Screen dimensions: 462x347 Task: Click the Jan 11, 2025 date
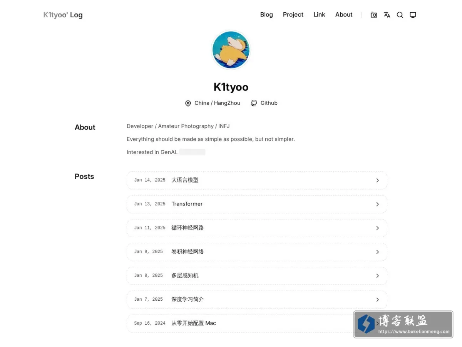tap(150, 228)
